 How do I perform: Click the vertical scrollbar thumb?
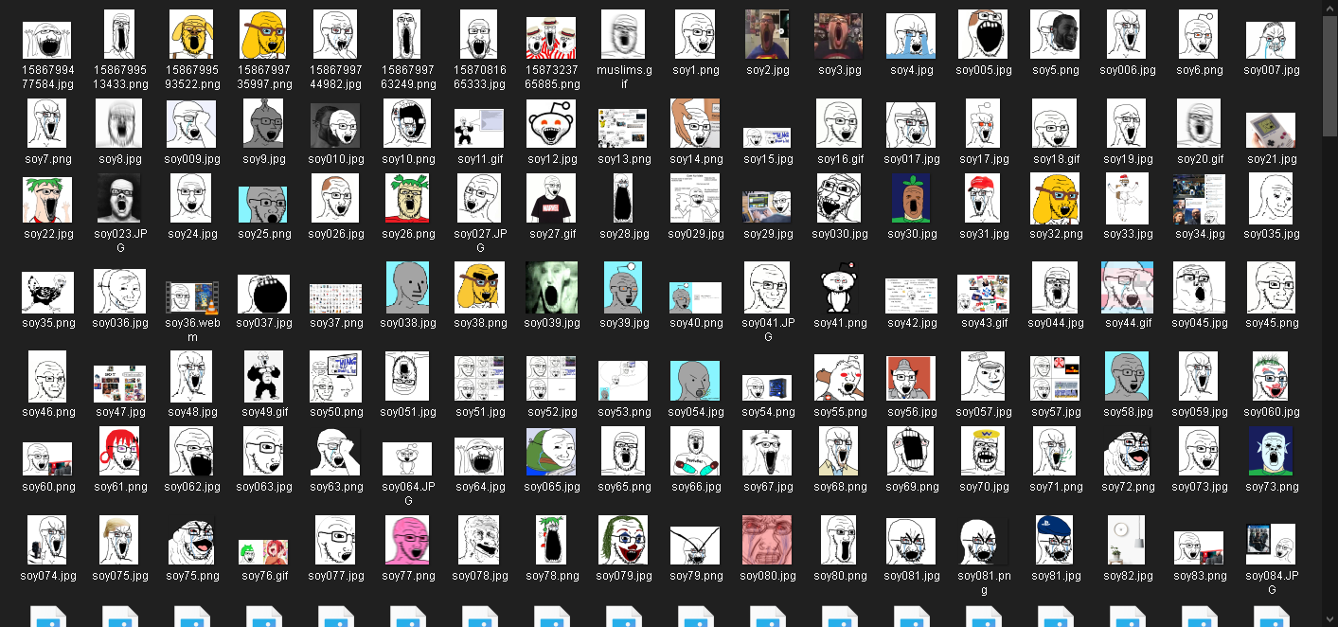(x=1329, y=76)
